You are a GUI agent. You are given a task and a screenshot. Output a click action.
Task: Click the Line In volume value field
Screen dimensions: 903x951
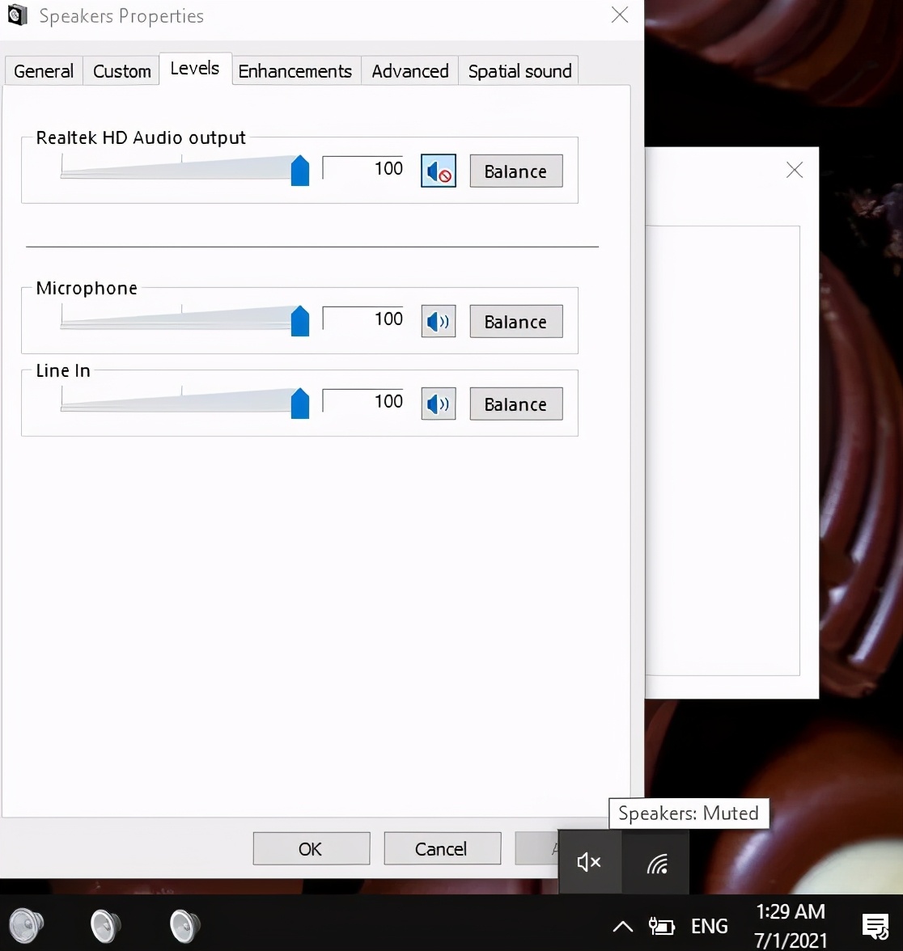coord(363,402)
